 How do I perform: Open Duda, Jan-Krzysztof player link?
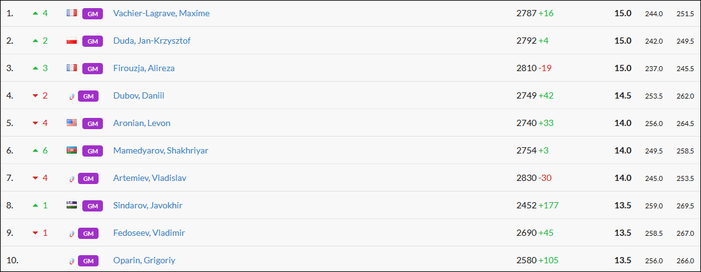coord(152,41)
